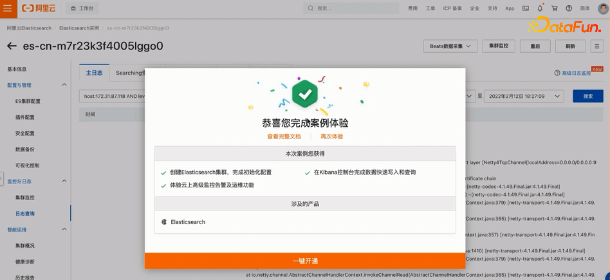This screenshot has height=280, width=610.
Task: Open the 工作台 workbench
Action: pos(82,8)
